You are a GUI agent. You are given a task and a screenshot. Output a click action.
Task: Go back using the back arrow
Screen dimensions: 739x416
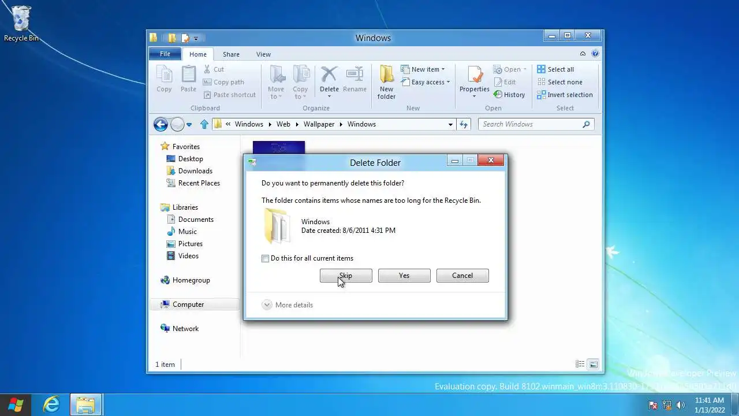tap(161, 124)
